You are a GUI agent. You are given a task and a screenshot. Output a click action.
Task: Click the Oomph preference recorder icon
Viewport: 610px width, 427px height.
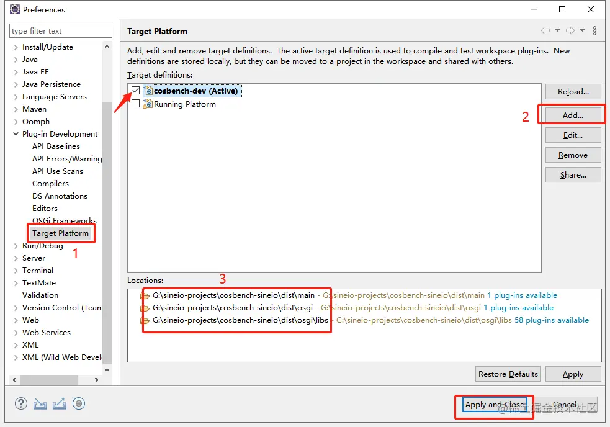pos(79,403)
